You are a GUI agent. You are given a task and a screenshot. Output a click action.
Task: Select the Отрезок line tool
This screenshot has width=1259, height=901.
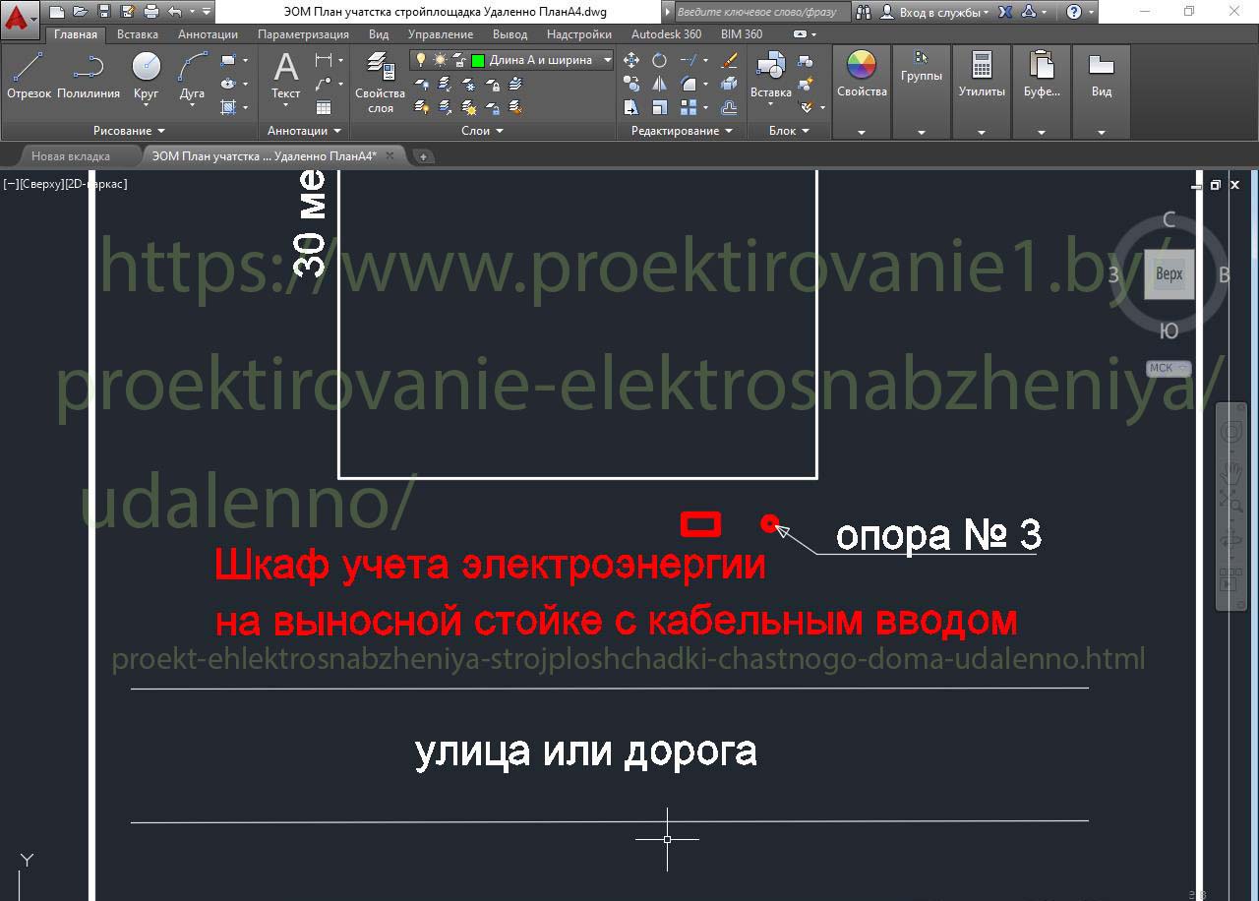[29, 76]
